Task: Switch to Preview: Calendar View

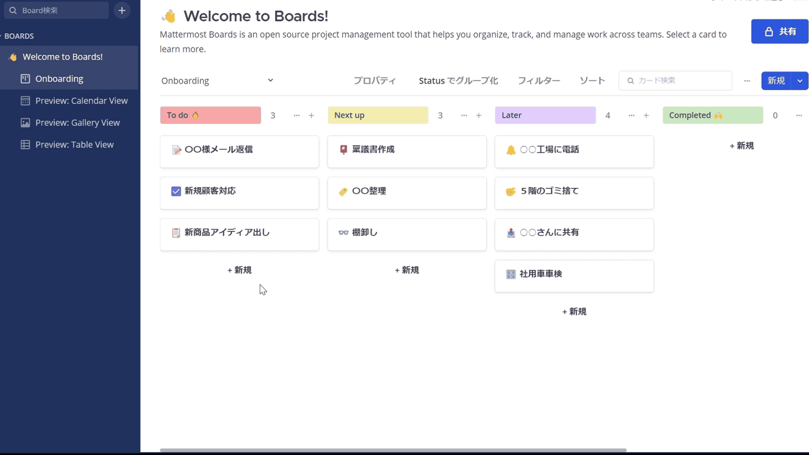Action: click(x=81, y=101)
